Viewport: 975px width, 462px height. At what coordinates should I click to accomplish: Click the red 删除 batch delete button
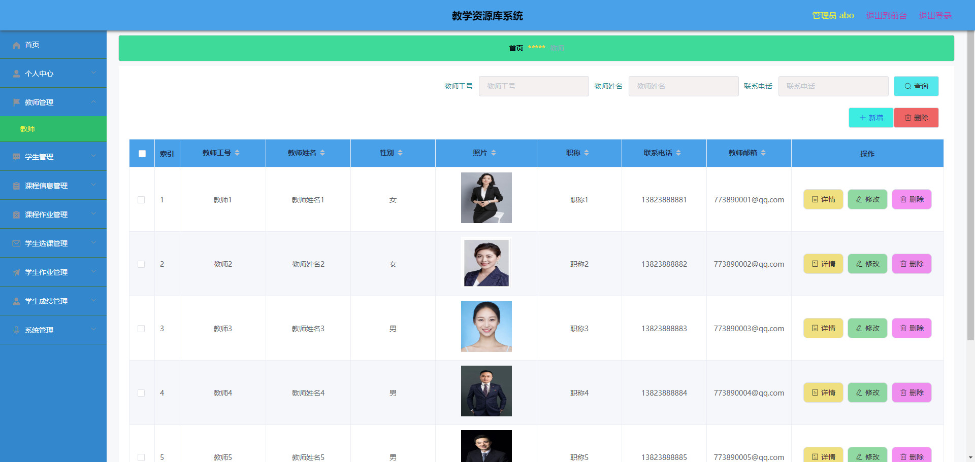pos(916,118)
